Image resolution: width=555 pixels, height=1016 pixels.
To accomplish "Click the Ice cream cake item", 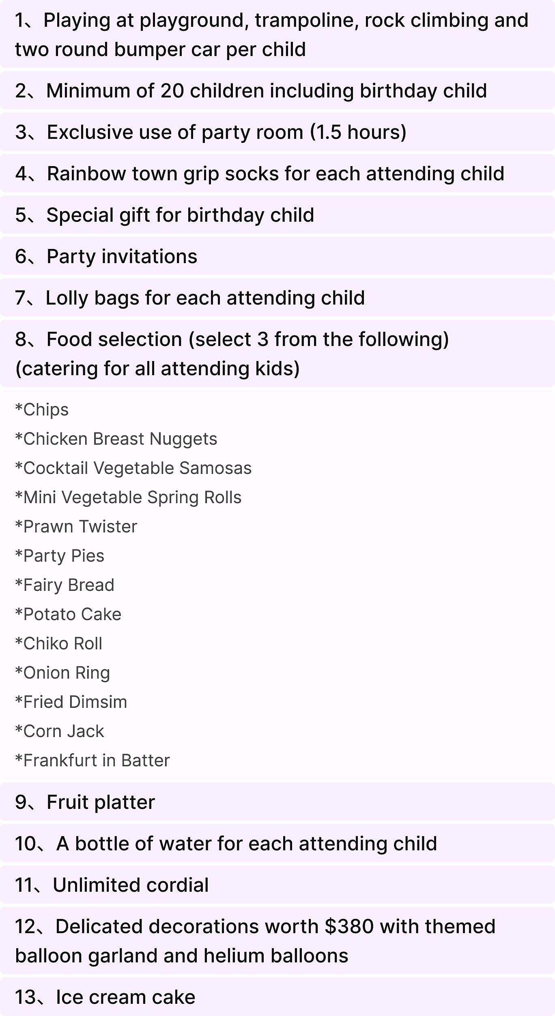I will [277, 997].
